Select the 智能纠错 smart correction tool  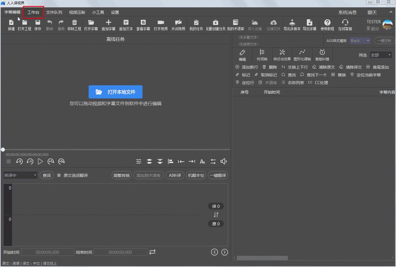(322, 52)
